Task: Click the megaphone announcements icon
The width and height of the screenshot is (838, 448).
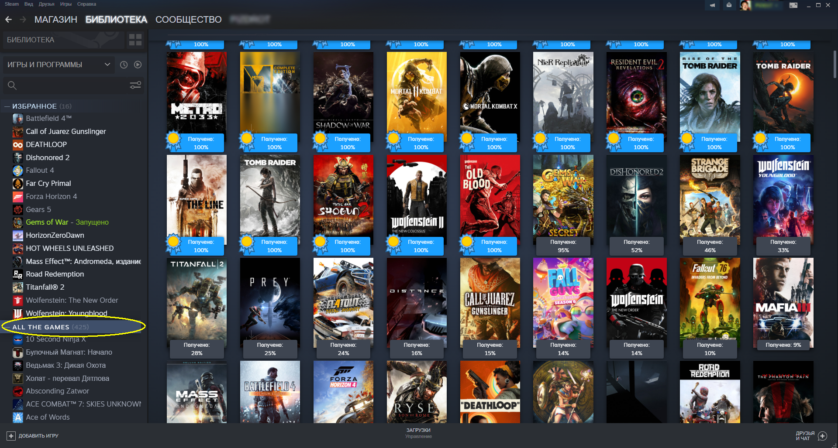Action: pyautogui.click(x=712, y=5)
